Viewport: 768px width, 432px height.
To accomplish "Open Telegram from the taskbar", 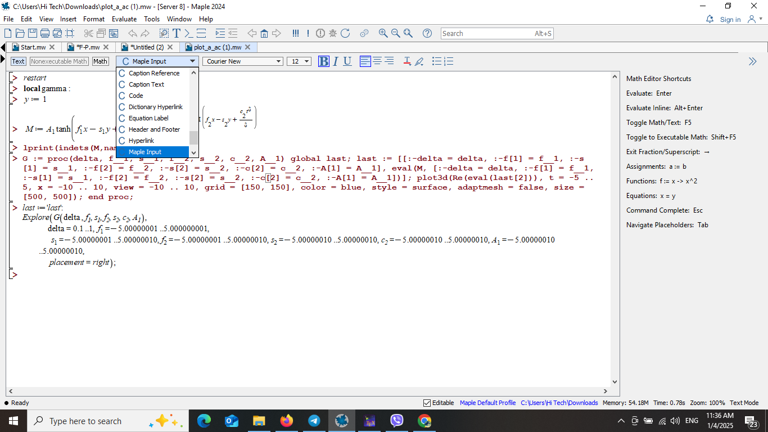I will [314, 421].
